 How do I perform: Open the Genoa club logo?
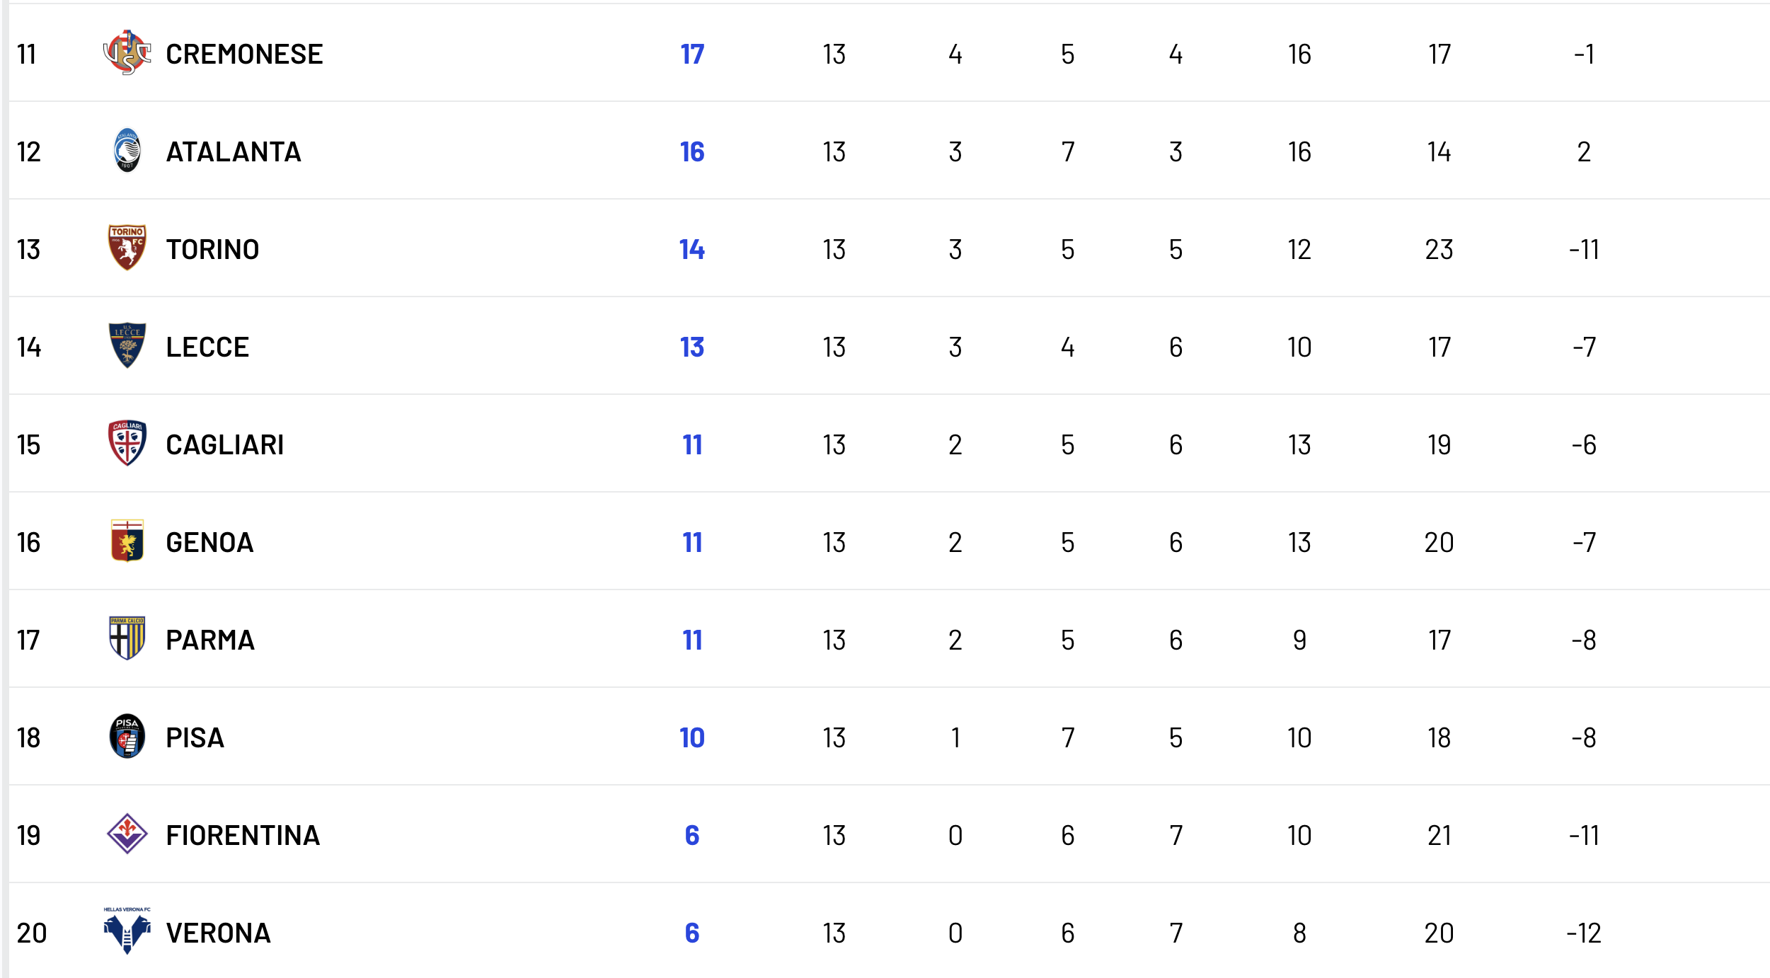pos(127,541)
